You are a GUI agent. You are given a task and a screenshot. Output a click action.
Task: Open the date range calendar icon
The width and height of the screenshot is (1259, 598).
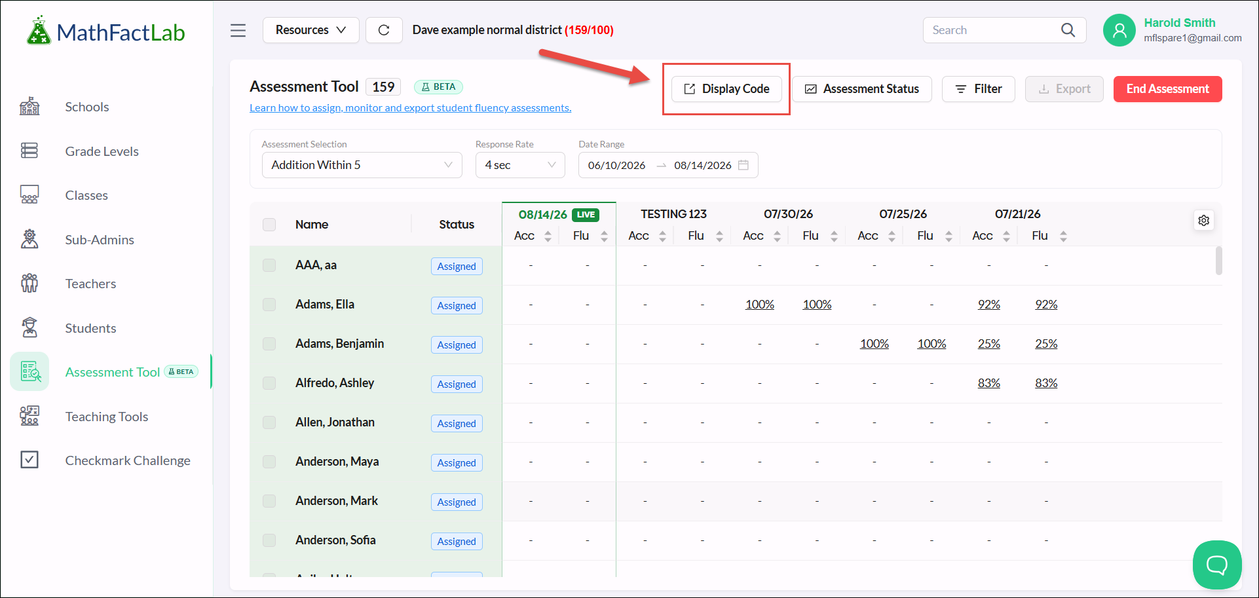(x=743, y=165)
